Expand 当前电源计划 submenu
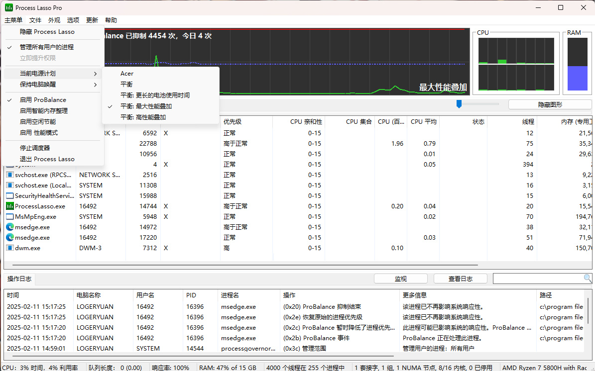Viewport: 595px width, 371px height. click(54, 74)
